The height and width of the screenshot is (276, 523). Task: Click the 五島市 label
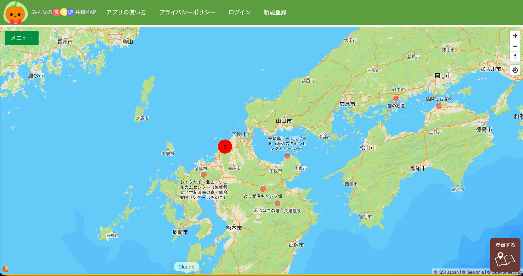pos(113,236)
